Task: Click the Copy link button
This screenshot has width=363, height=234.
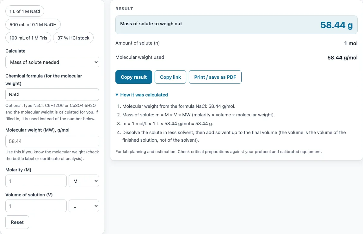Action: point(170,77)
